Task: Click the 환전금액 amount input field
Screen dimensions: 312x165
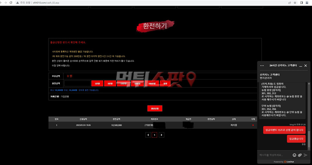Action: (x=77, y=83)
